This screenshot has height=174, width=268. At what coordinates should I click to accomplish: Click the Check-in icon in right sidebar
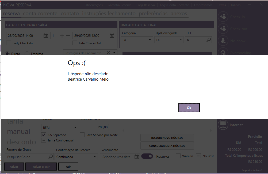(x=223, y=17)
